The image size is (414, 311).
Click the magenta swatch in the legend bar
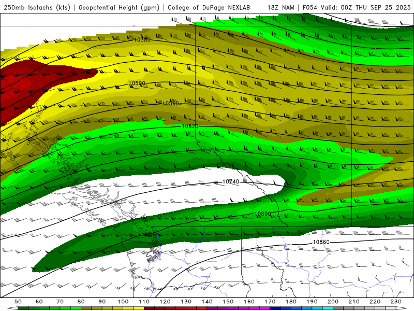[264, 308]
